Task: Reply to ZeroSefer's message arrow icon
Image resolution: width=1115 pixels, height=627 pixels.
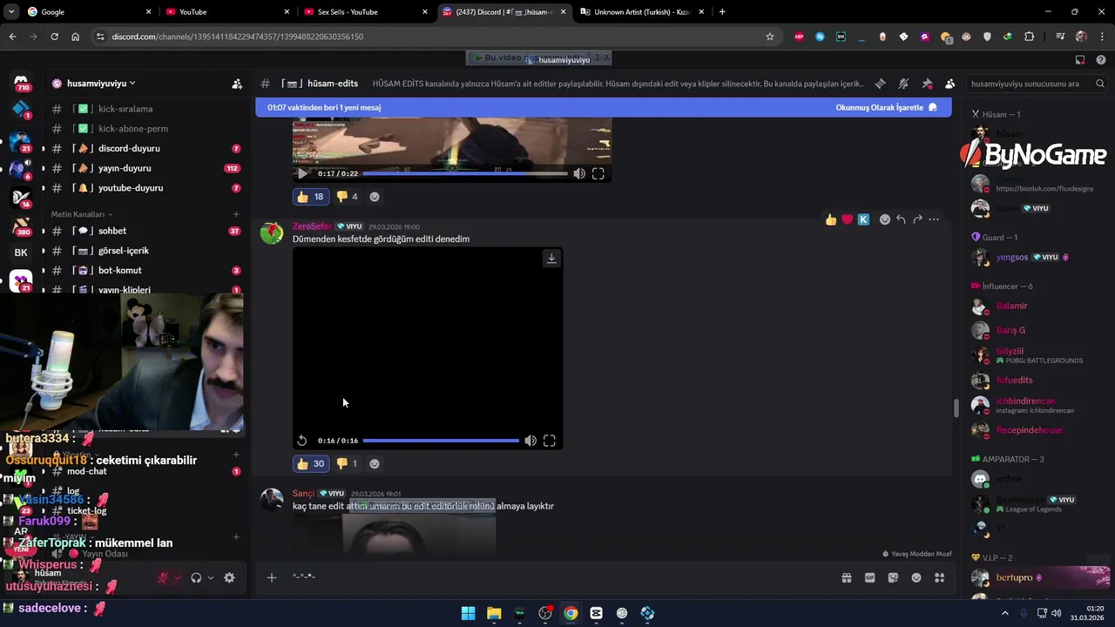Action: 901,219
